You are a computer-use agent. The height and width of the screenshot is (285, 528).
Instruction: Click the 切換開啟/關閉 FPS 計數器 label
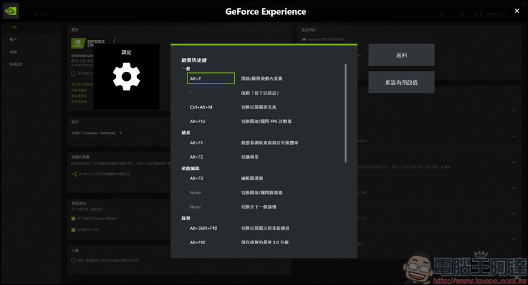coord(267,121)
